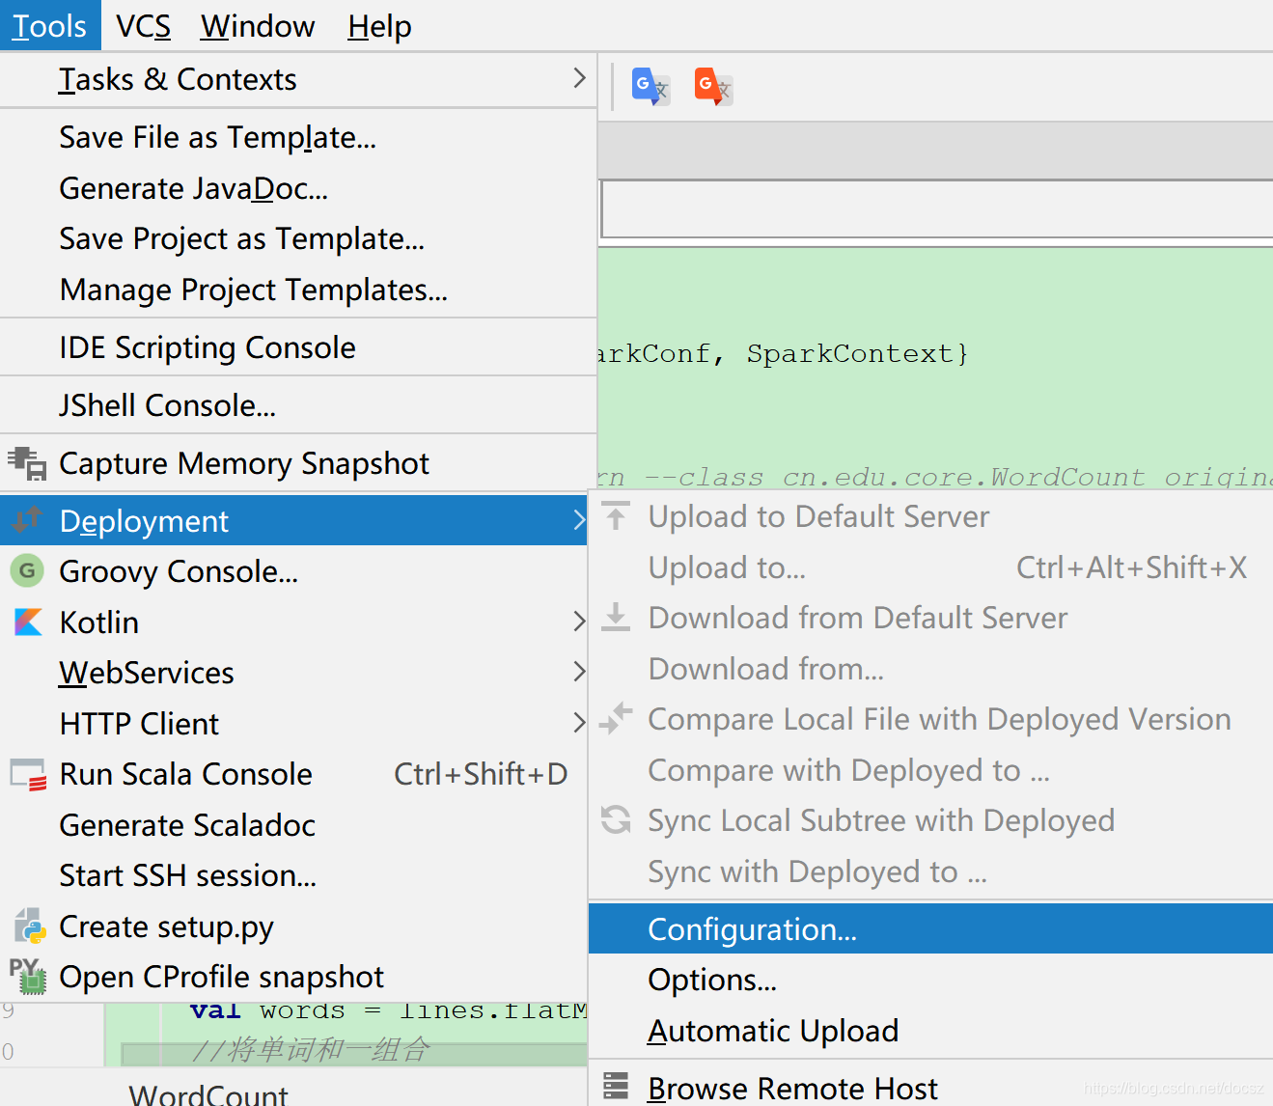Select Upload to Default Server
The height and width of the screenshot is (1106, 1273).
tap(930, 516)
